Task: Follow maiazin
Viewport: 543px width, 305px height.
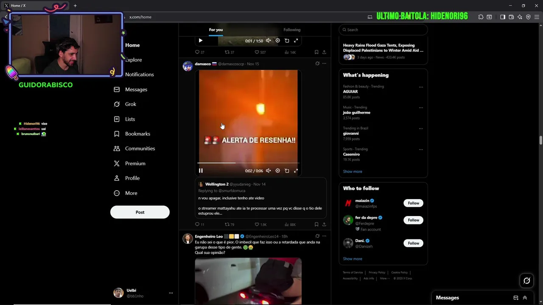Action: point(413,203)
